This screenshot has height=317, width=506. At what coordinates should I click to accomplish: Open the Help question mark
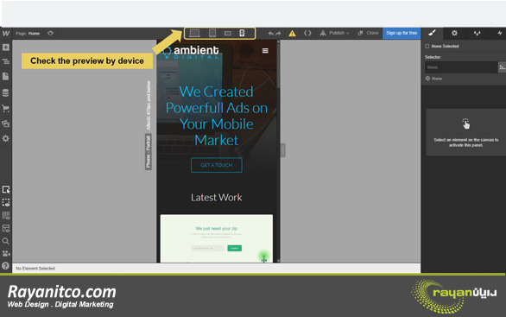pyautogui.click(x=6, y=266)
